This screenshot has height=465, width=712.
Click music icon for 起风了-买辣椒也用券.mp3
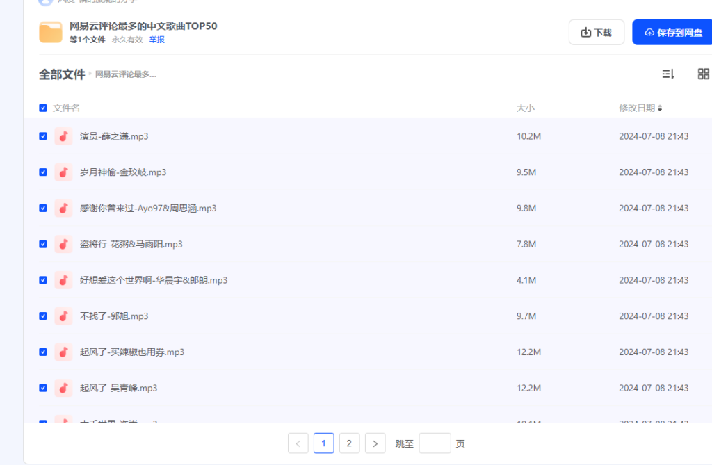coord(63,352)
